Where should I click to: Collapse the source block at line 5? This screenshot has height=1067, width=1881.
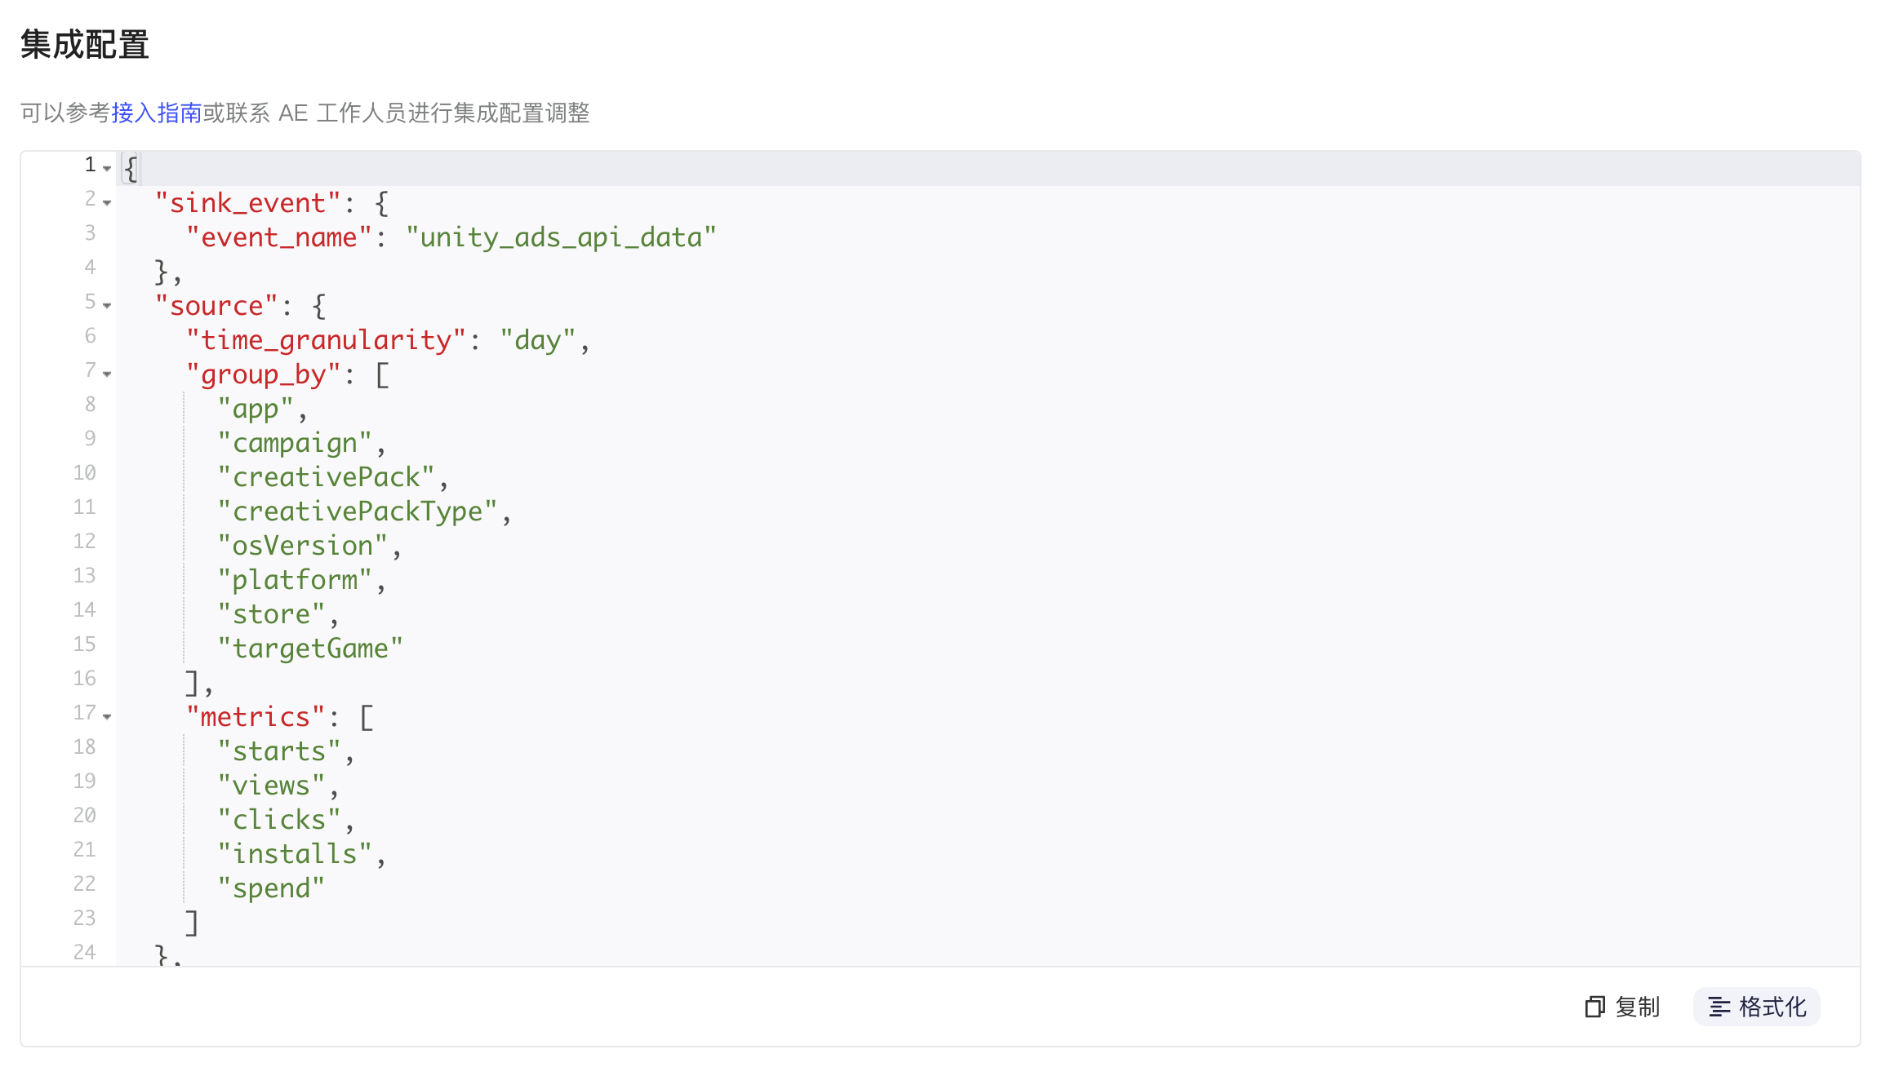pyautogui.click(x=107, y=306)
